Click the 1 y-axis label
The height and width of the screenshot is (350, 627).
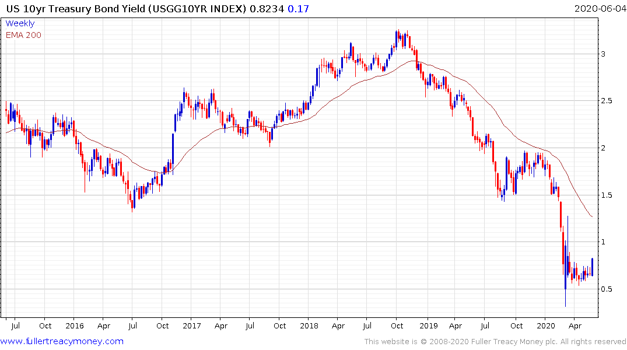click(x=603, y=242)
